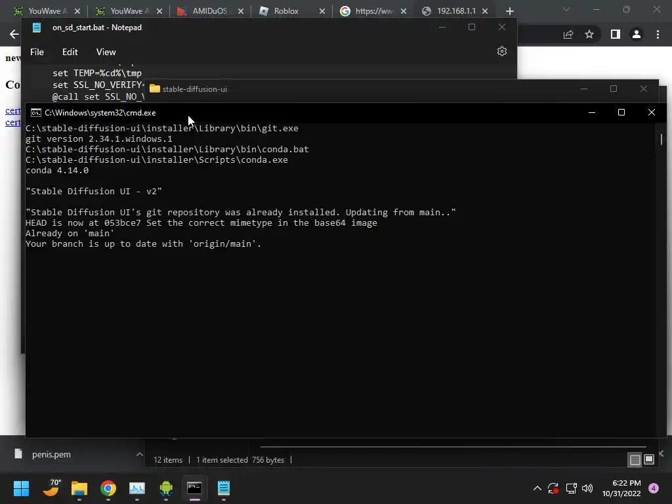
Task: Click the stable-diffusion-ui folder title icon
Action: 155,89
